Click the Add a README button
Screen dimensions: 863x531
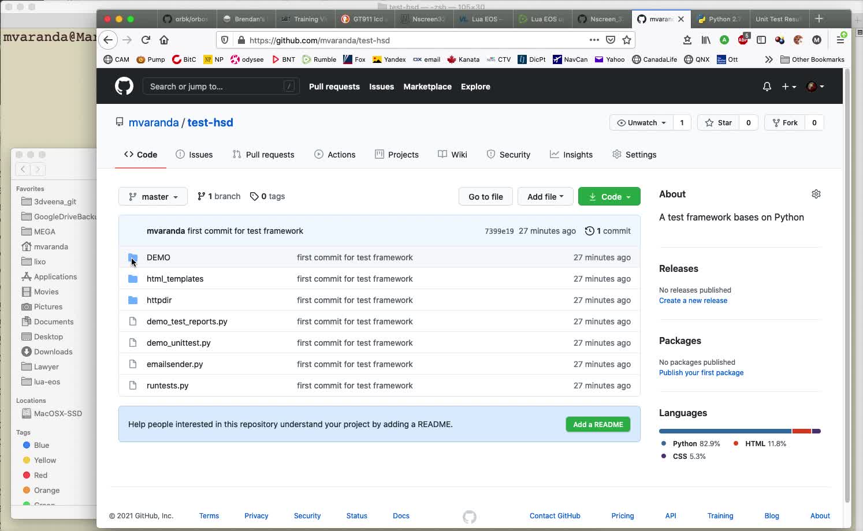(x=598, y=424)
